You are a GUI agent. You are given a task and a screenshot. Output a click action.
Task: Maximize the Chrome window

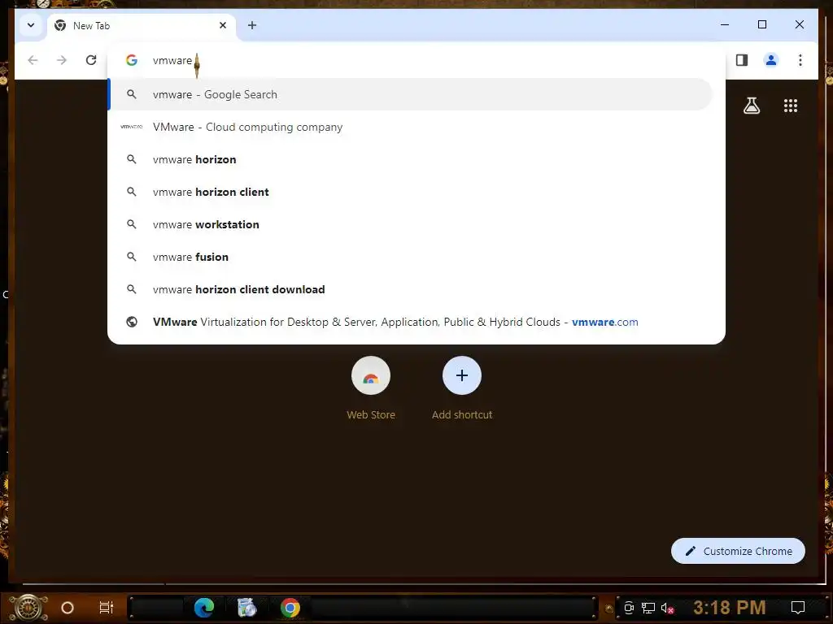761,24
